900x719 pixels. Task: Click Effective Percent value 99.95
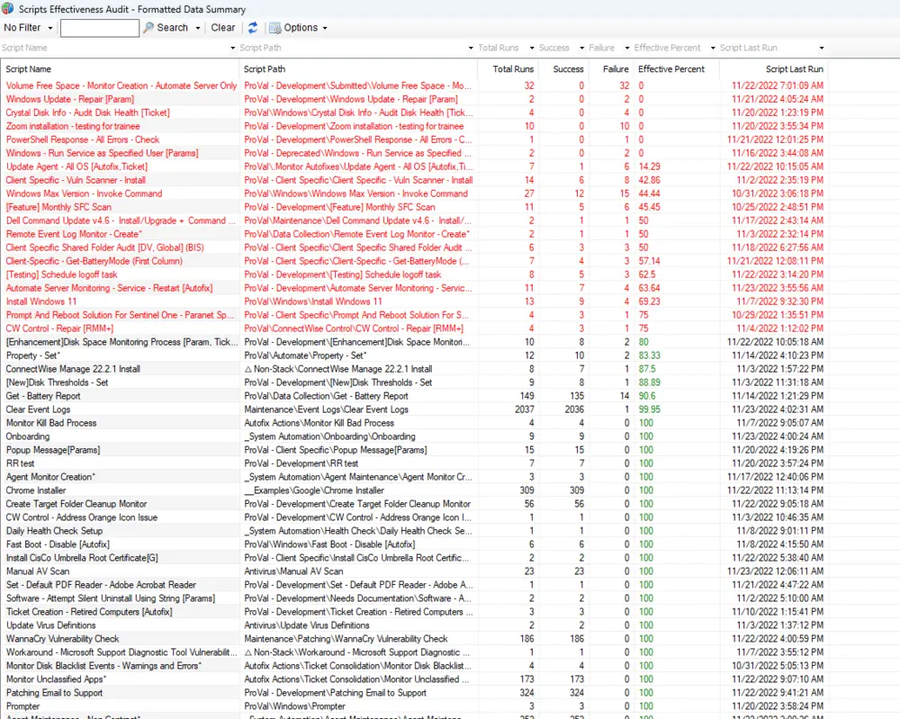click(x=649, y=409)
